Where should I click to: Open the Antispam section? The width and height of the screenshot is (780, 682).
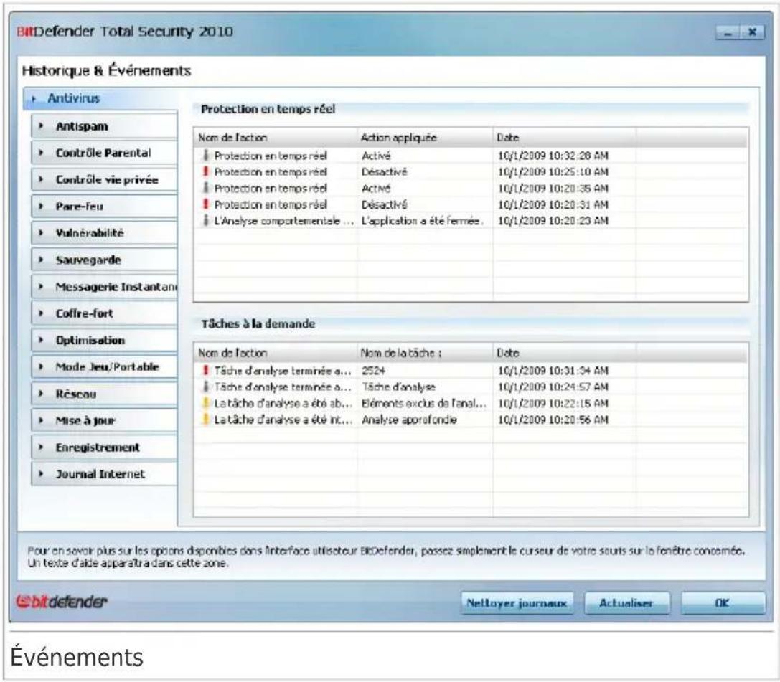tap(105, 126)
